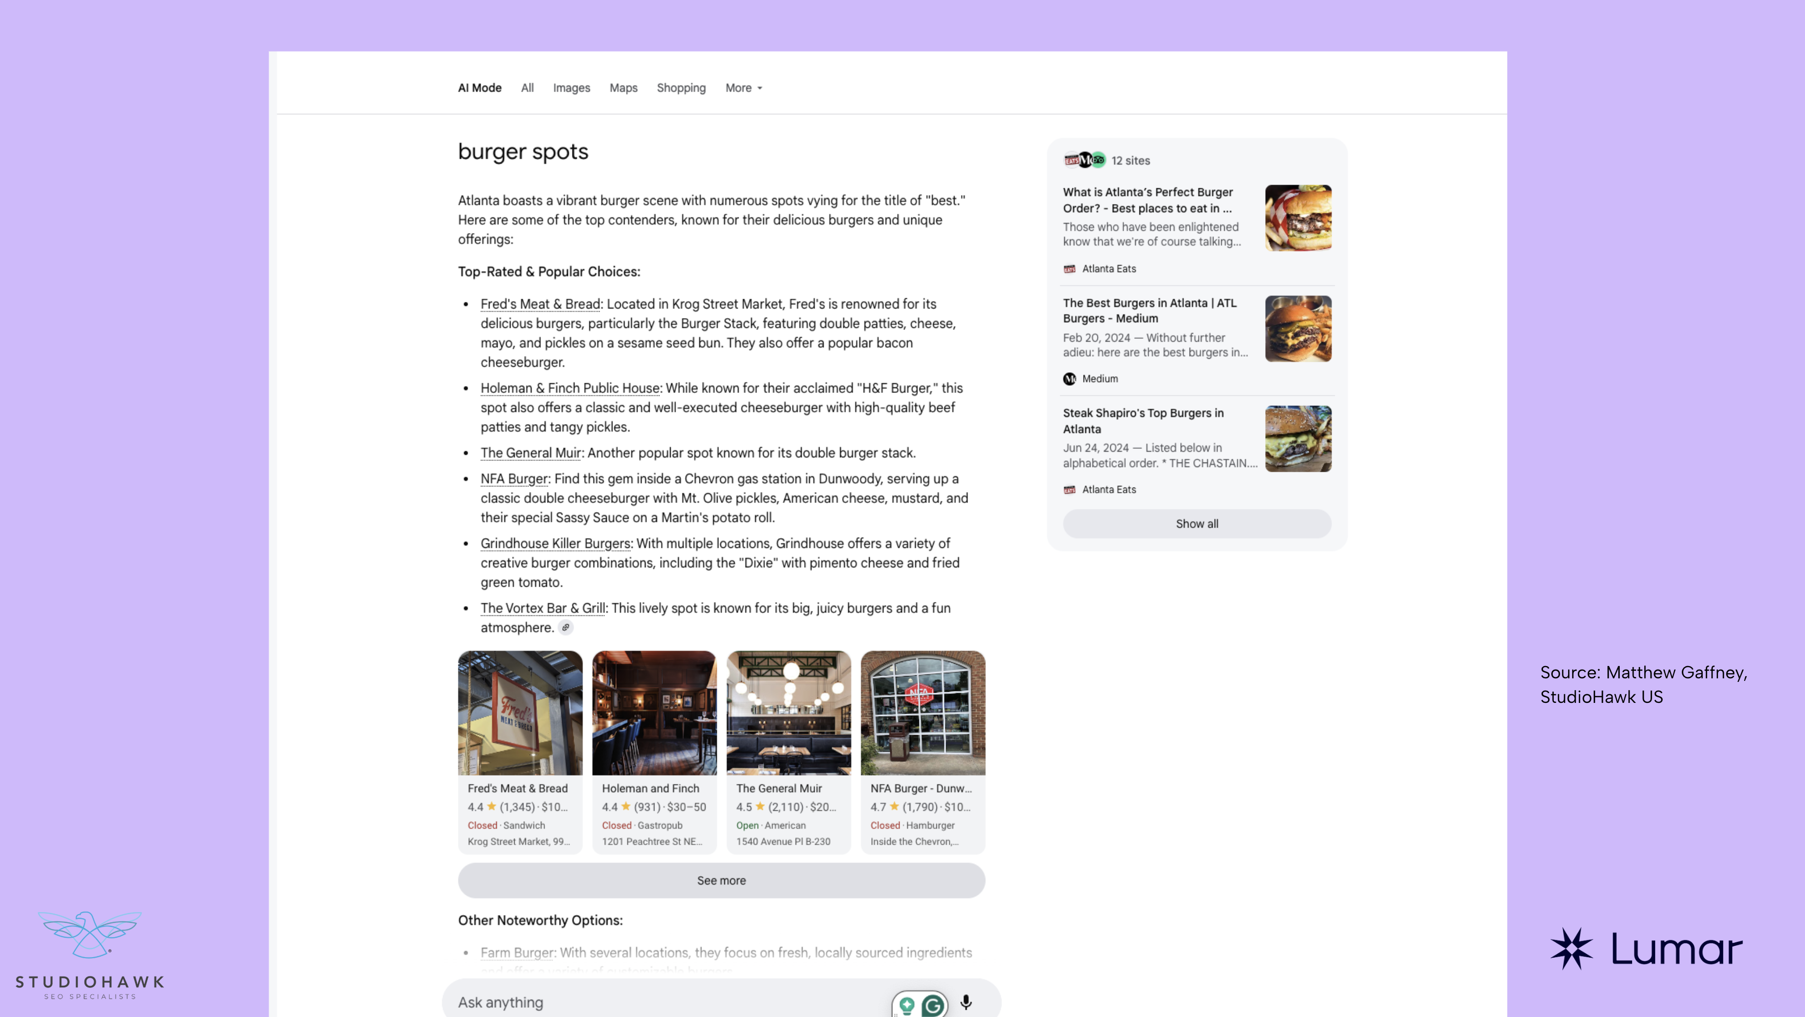
Task: Switch to the All tab
Action: pyautogui.click(x=527, y=87)
